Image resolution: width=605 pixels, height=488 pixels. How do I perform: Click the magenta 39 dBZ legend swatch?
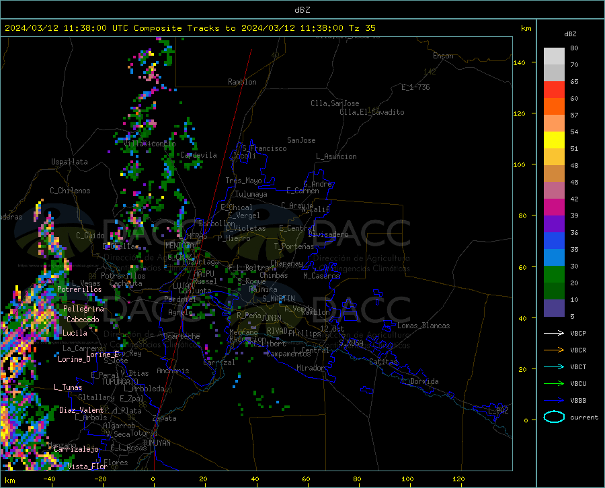(x=554, y=207)
